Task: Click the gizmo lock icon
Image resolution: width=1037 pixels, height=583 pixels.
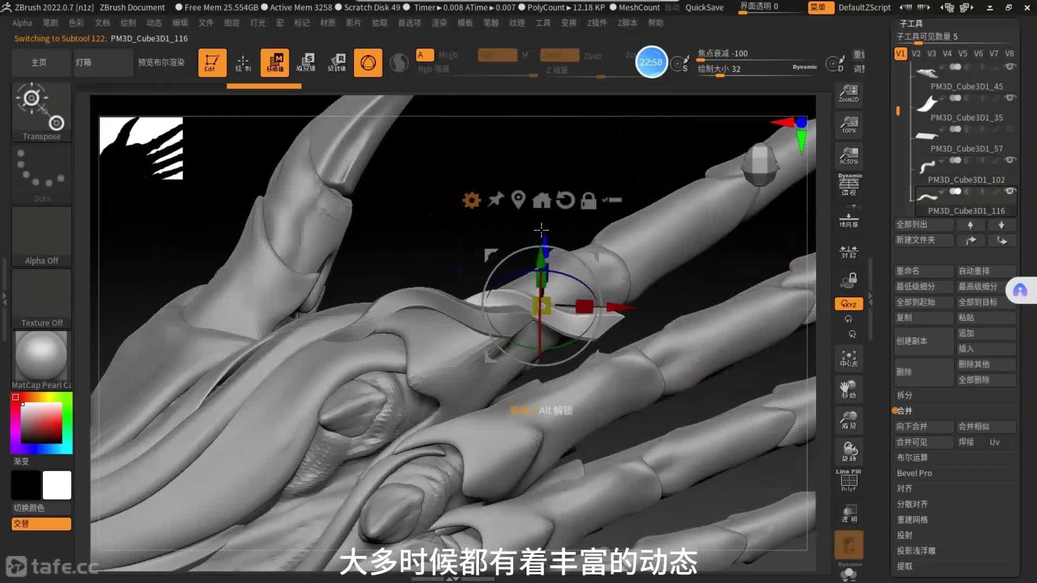Action: [588, 200]
